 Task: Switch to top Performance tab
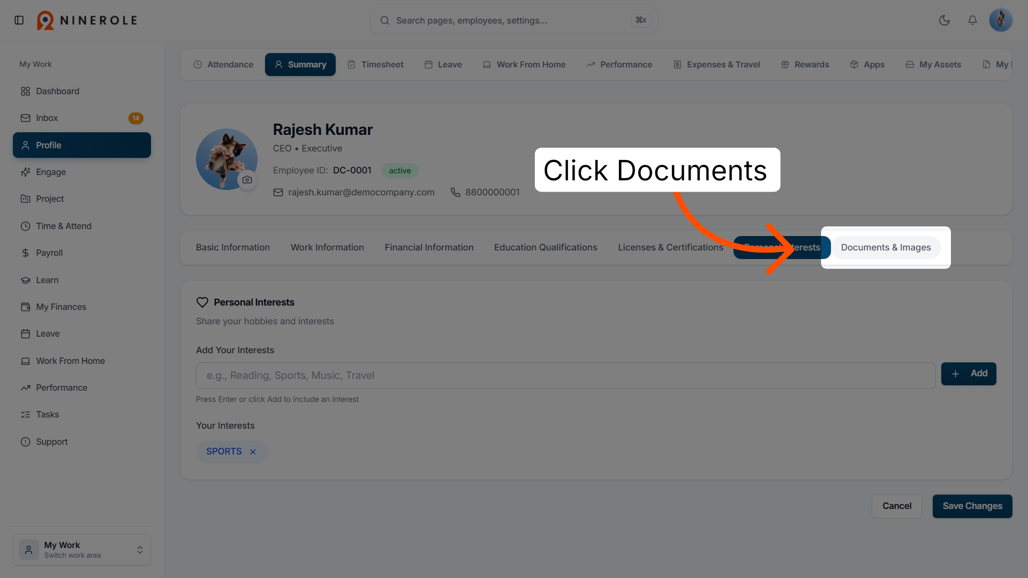tap(619, 64)
